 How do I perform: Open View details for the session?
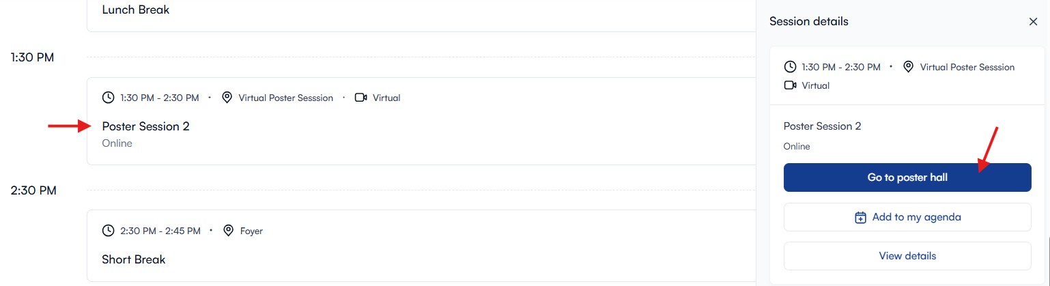point(907,256)
